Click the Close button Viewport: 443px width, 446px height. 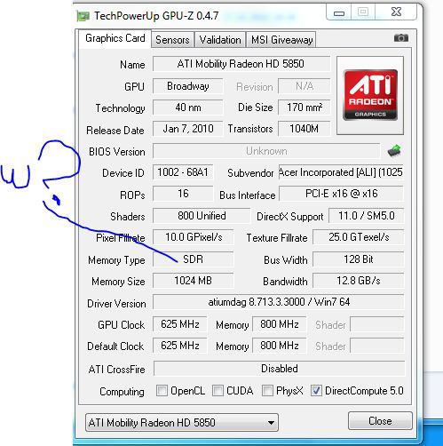pyautogui.click(x=380, y=420)
